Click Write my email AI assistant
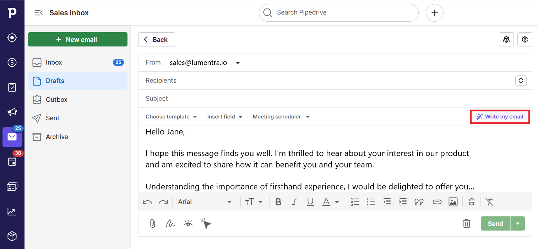The height and width of the screenshot is (249, 538). (500, 116)
